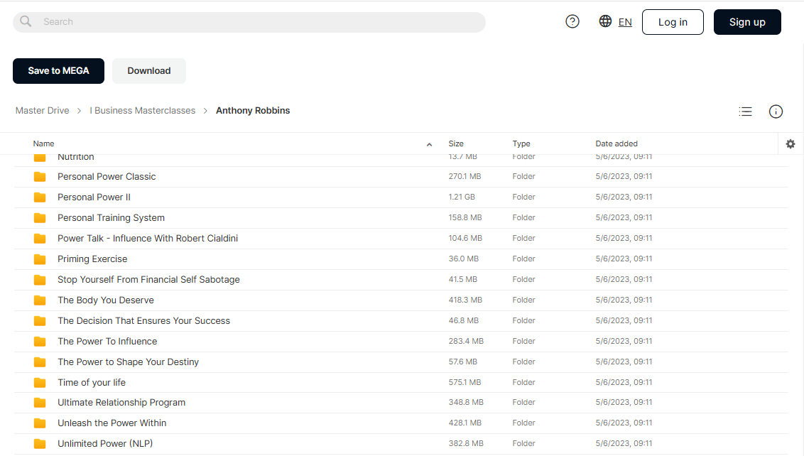Sort by the Date added column header

[616, 143]
